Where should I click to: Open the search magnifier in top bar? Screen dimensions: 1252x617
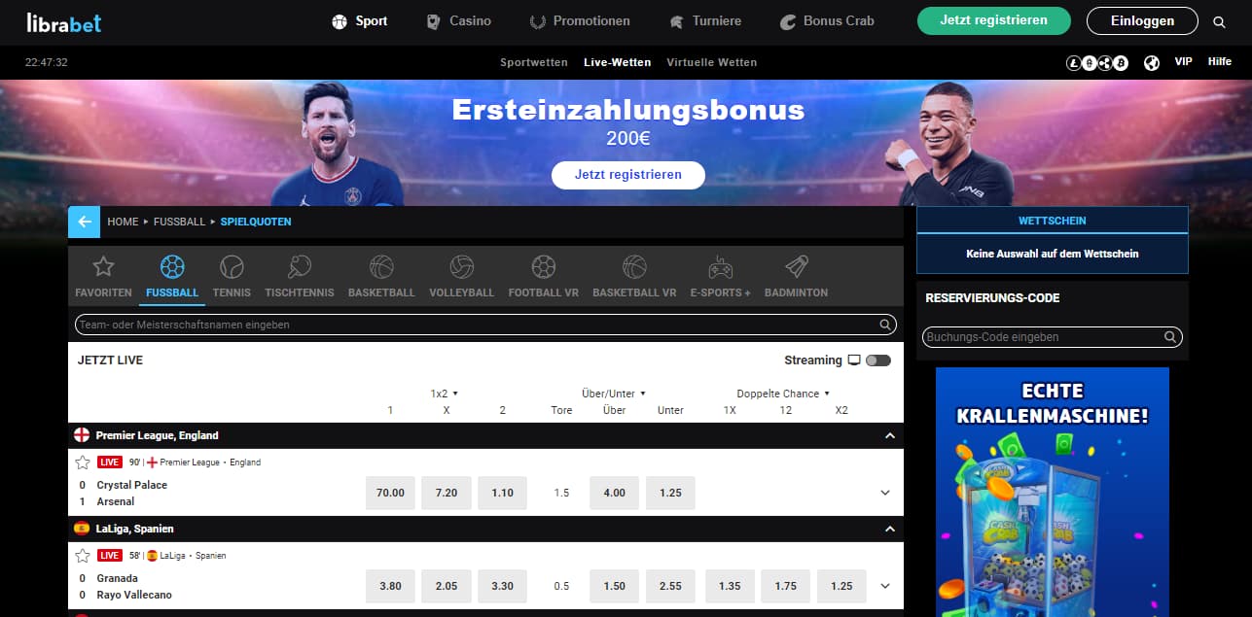pos(1220,21)
